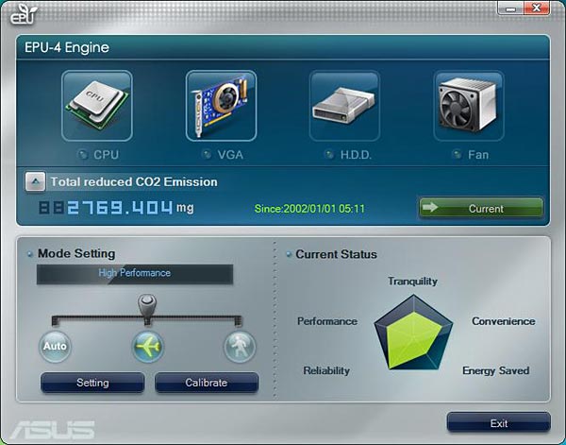Select the H.D.D. hard drive icon
566x445 pixels.
(x=344, y=106)
